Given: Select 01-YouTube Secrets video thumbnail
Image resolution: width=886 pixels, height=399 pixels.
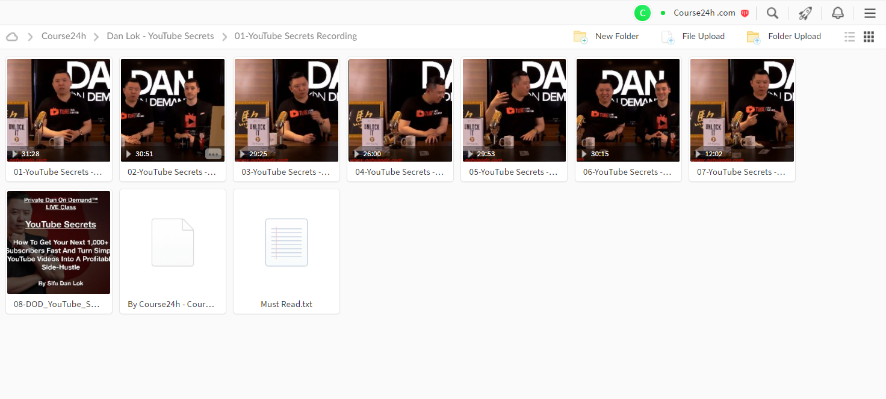Looking at the screenshot, I should [59, 110].
